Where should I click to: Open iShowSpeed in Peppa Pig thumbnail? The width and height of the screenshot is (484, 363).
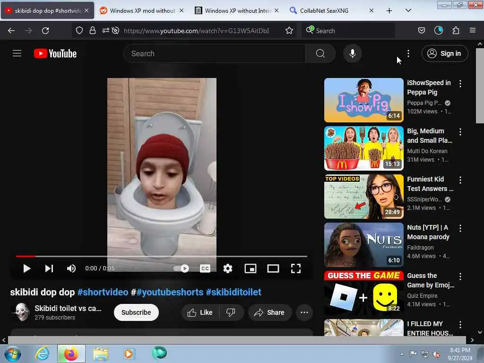pos(363,100)
